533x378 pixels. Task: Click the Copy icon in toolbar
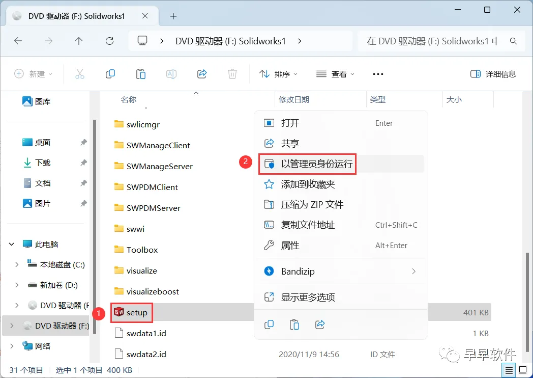point(110,74)
